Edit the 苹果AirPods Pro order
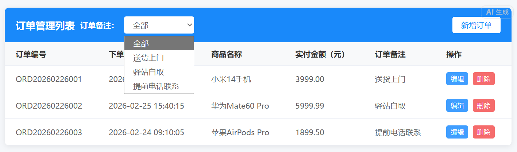 [457, 132]
